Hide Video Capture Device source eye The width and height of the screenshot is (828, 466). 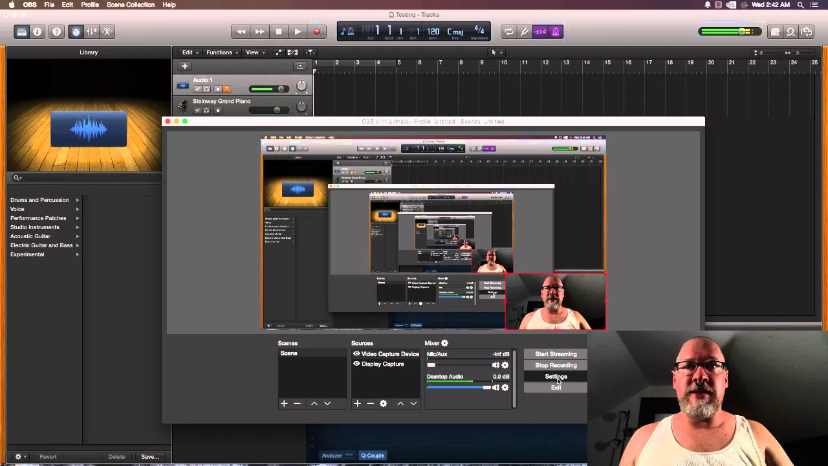tap(356, 354)
